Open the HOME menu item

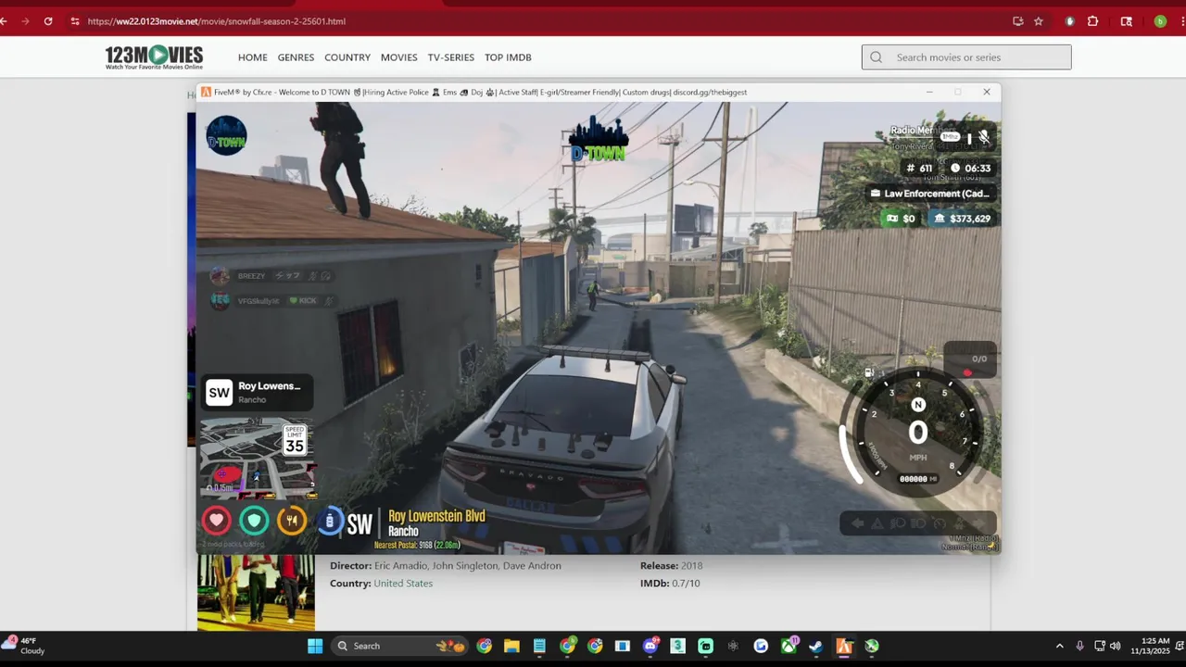pyautogui.click(x=252, y=57)
